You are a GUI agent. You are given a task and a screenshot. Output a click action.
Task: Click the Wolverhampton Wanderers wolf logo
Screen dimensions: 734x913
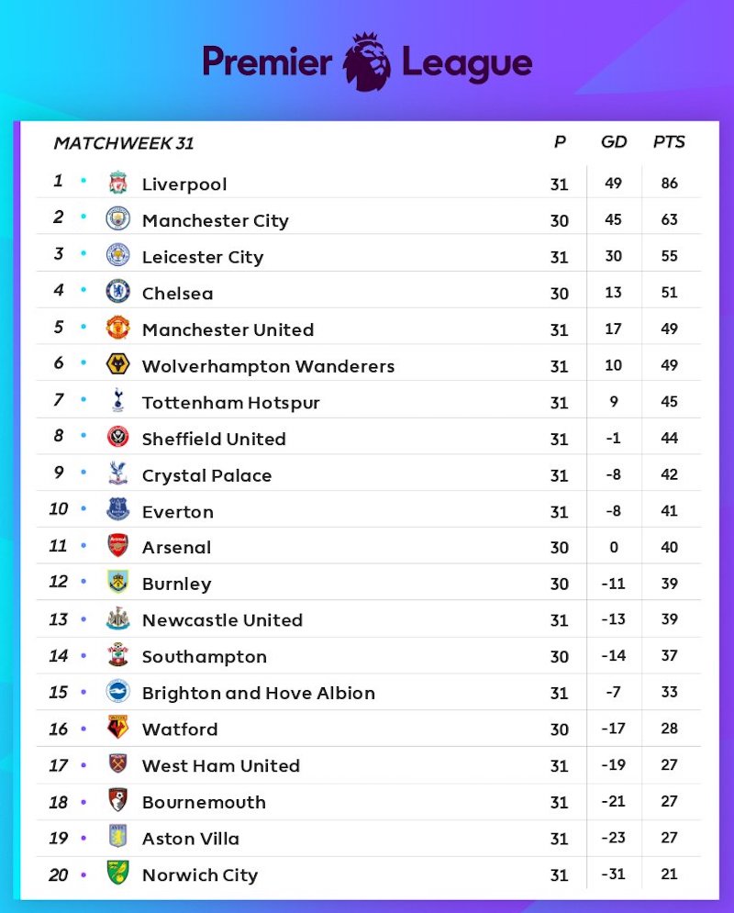pos(117,364)
